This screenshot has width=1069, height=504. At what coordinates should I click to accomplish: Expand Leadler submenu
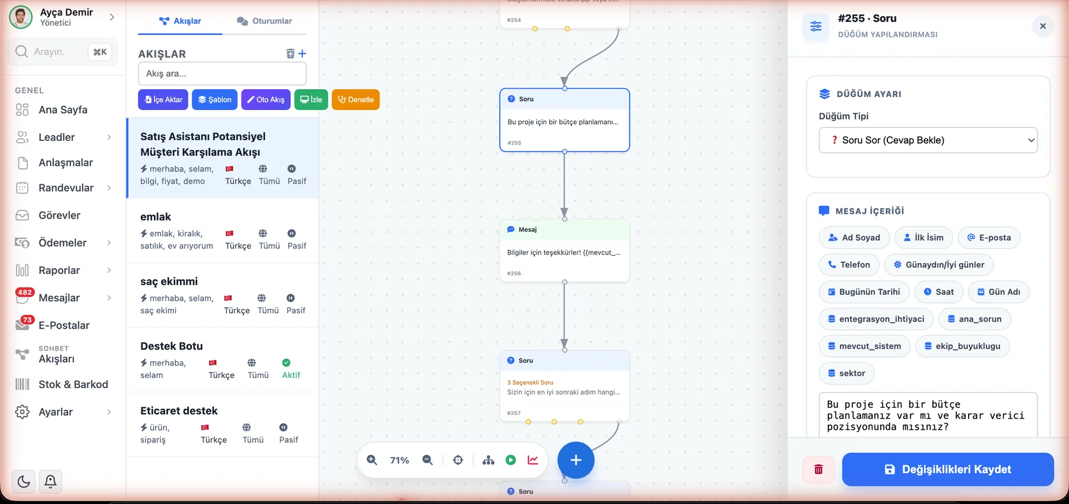[109, 137]
